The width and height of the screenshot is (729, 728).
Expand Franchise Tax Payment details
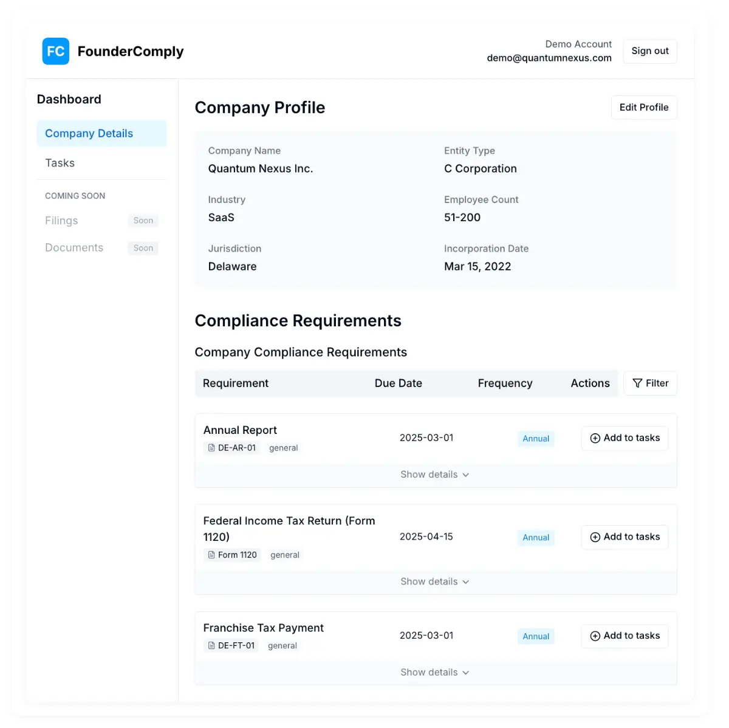click(x=435, y=672)
